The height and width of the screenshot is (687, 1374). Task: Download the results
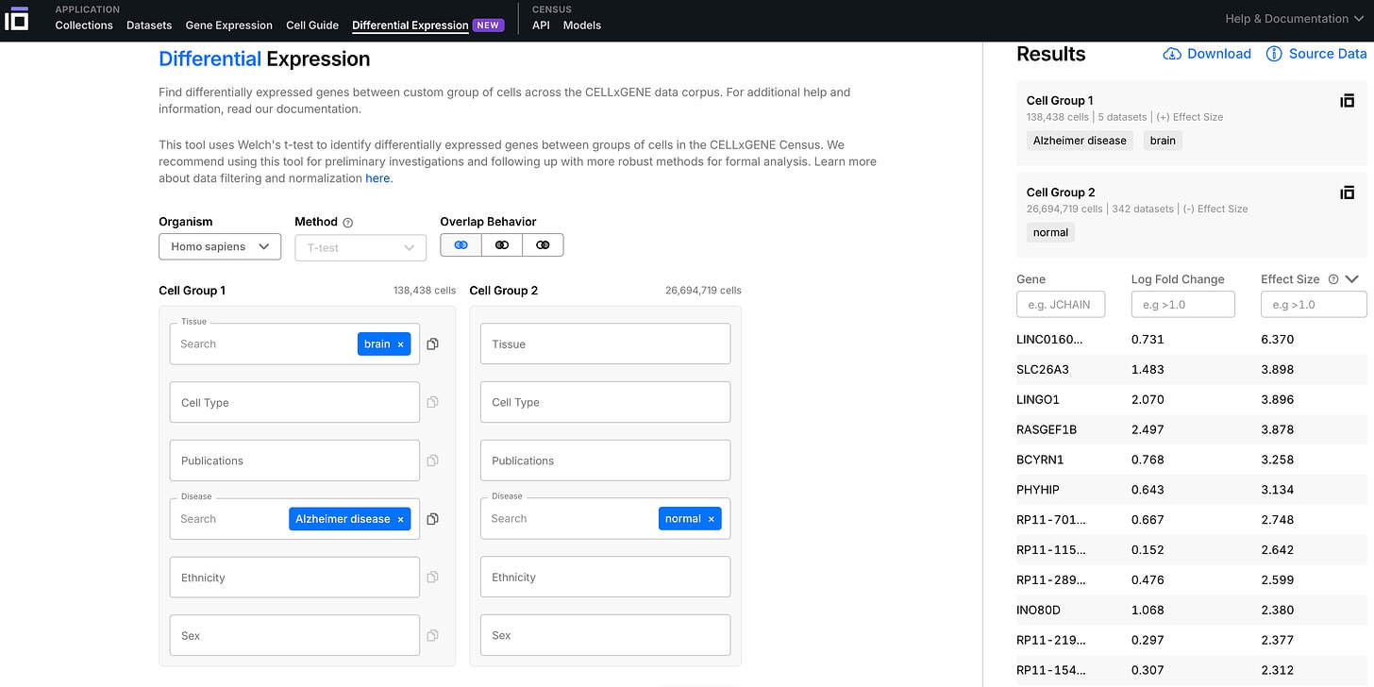point(1207,54)
